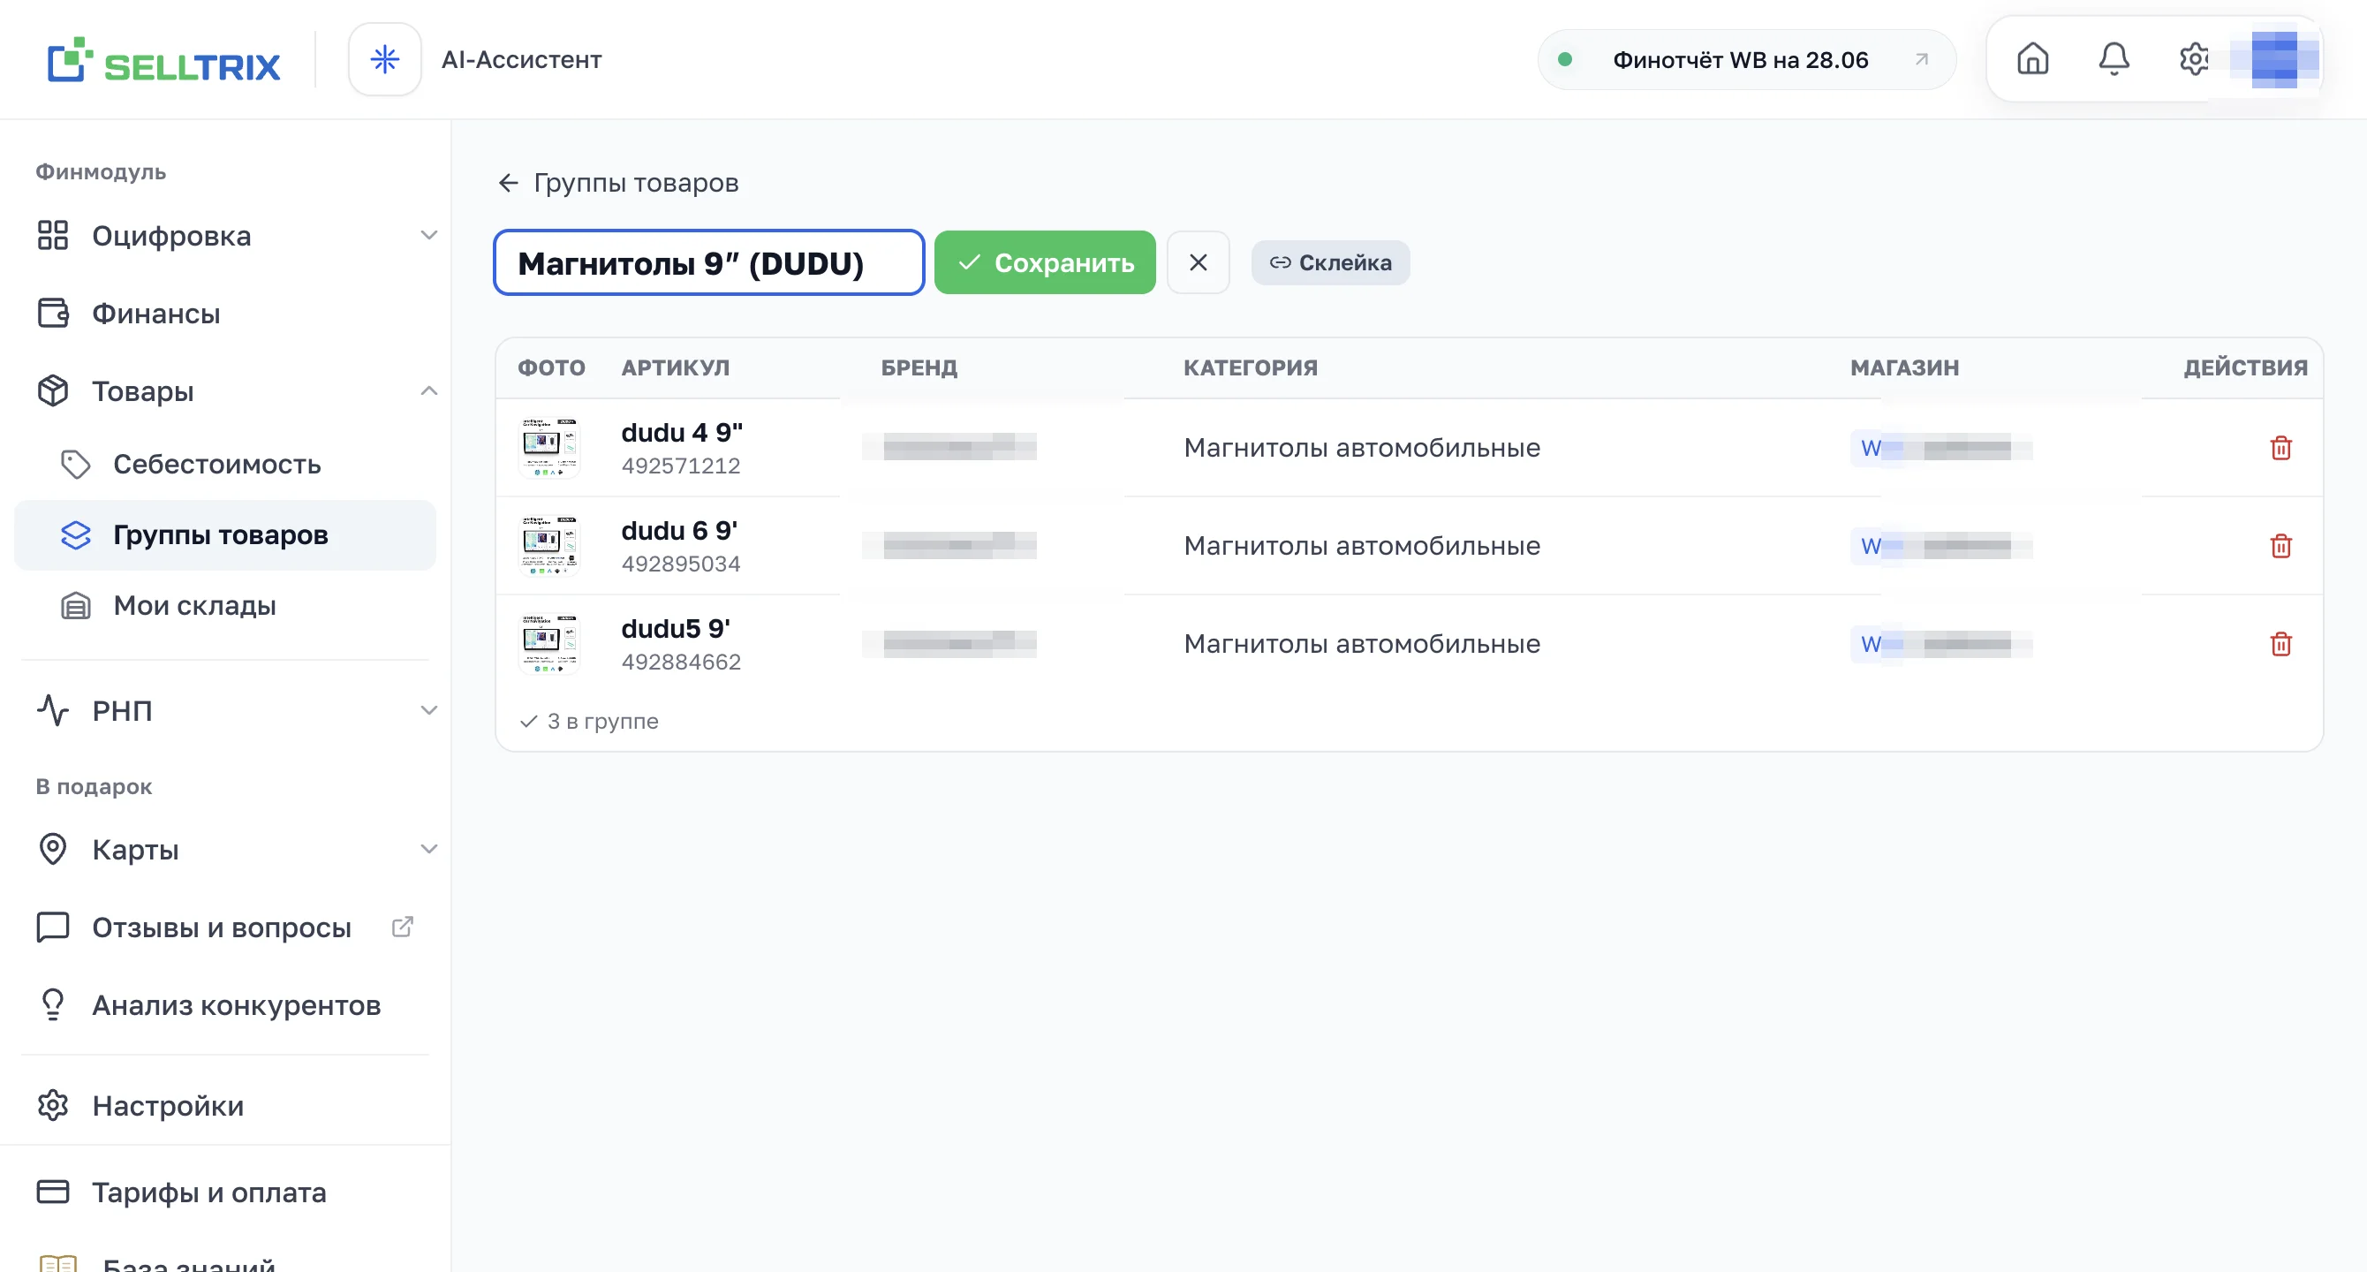This screenshot has height=1272, width=2367.
Task: Click article number 492884662
Action: click(681, 662)
